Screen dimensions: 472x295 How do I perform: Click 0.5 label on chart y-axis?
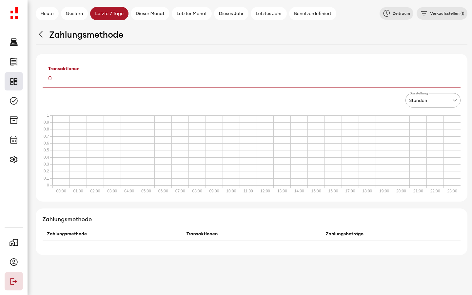pyautogui.click(x=46, y=150)
